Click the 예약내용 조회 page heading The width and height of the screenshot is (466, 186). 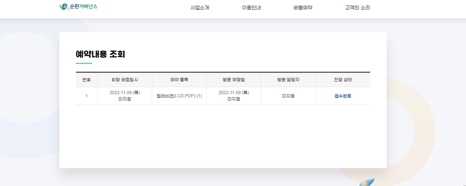pyautogui.click(x=100, y=54)
